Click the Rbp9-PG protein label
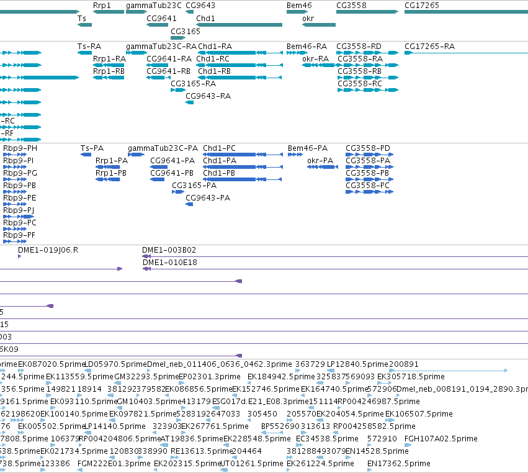Screen dimensions: 528x473 tap(20, 173)
